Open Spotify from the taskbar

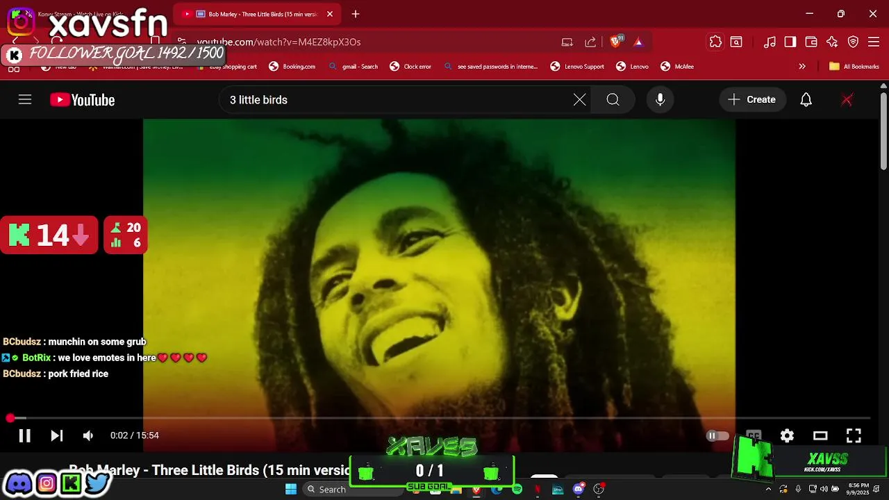point(517,490)
